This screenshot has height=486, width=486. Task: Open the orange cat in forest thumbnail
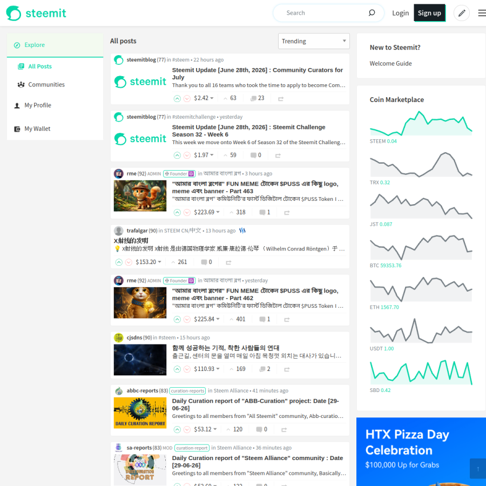click(x=140, y=196)
